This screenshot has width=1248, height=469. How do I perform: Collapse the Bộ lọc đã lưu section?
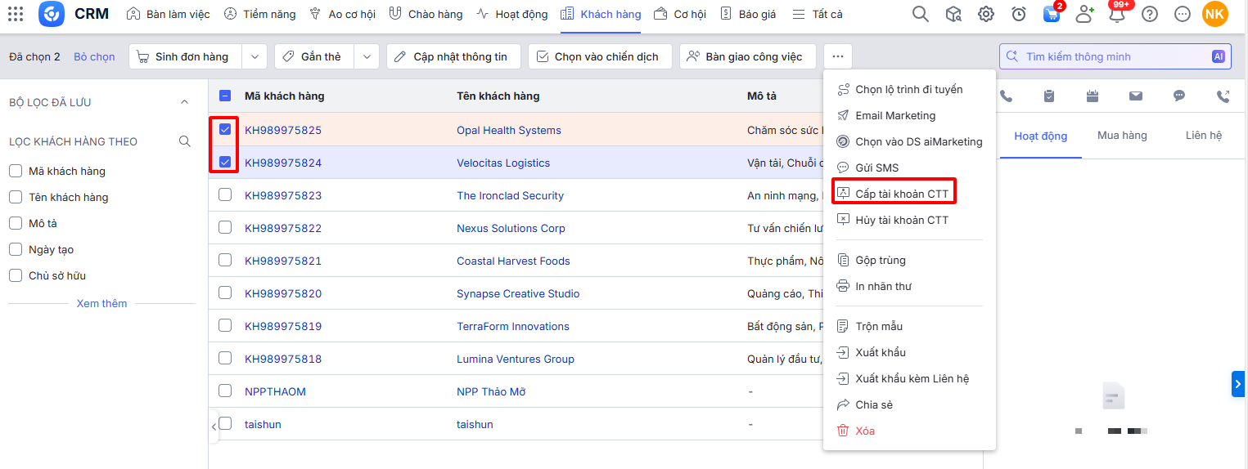pos(184,102)
